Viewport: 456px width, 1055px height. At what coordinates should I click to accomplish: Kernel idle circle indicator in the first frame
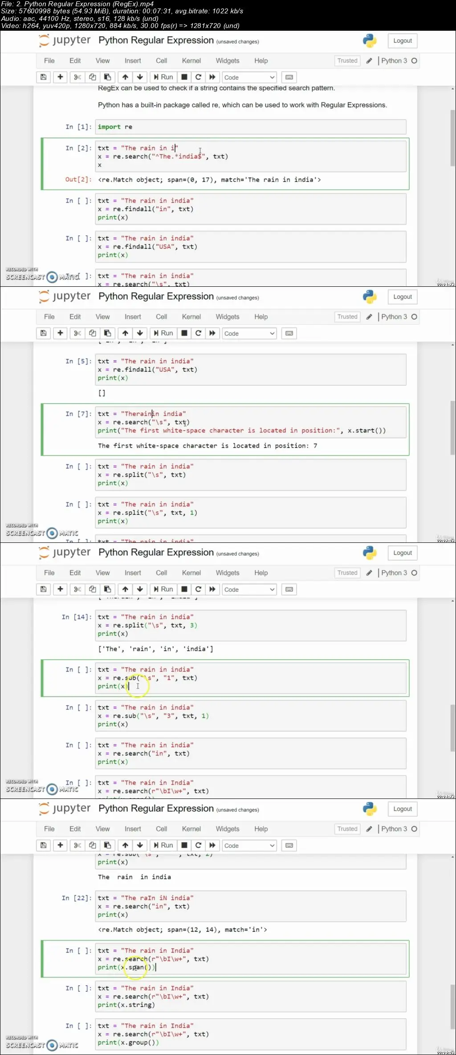[x=414, y=61]
